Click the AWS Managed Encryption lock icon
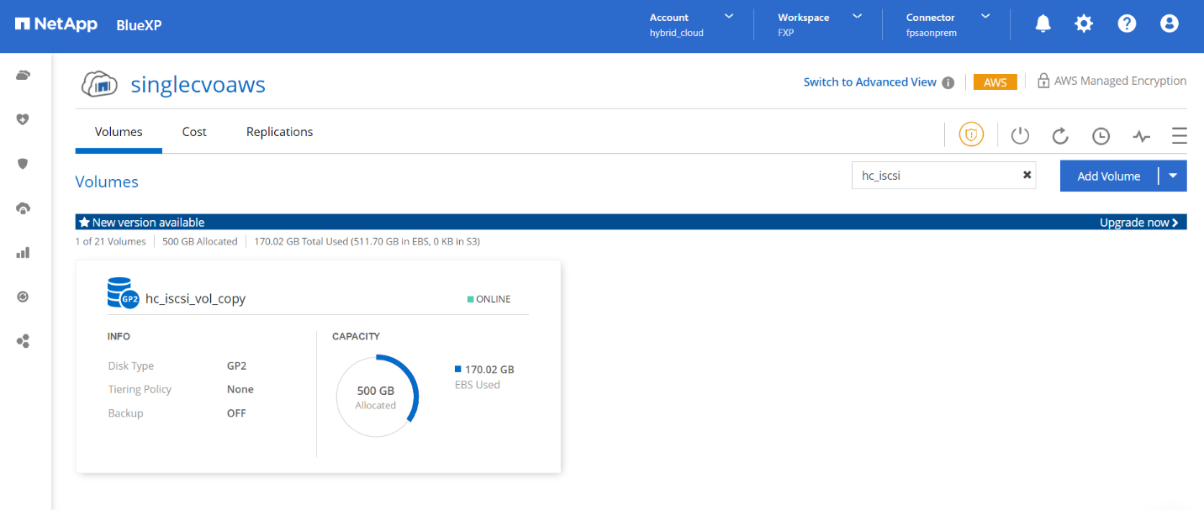The width and height of the screenshot is (1204, 510). [1043, 81]
